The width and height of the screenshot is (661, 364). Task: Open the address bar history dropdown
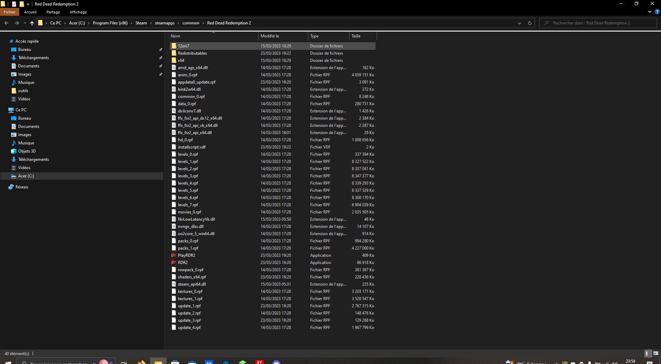tap(519, 23)
